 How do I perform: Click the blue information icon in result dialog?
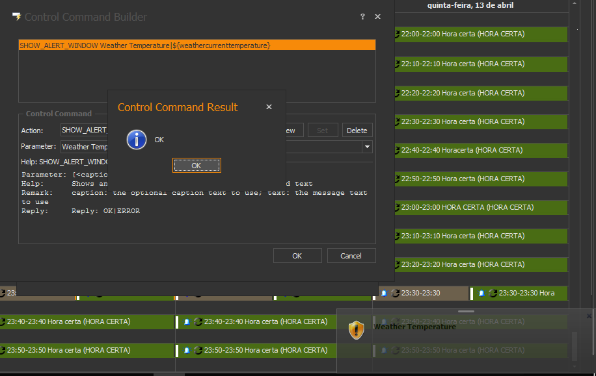point(137,140)
